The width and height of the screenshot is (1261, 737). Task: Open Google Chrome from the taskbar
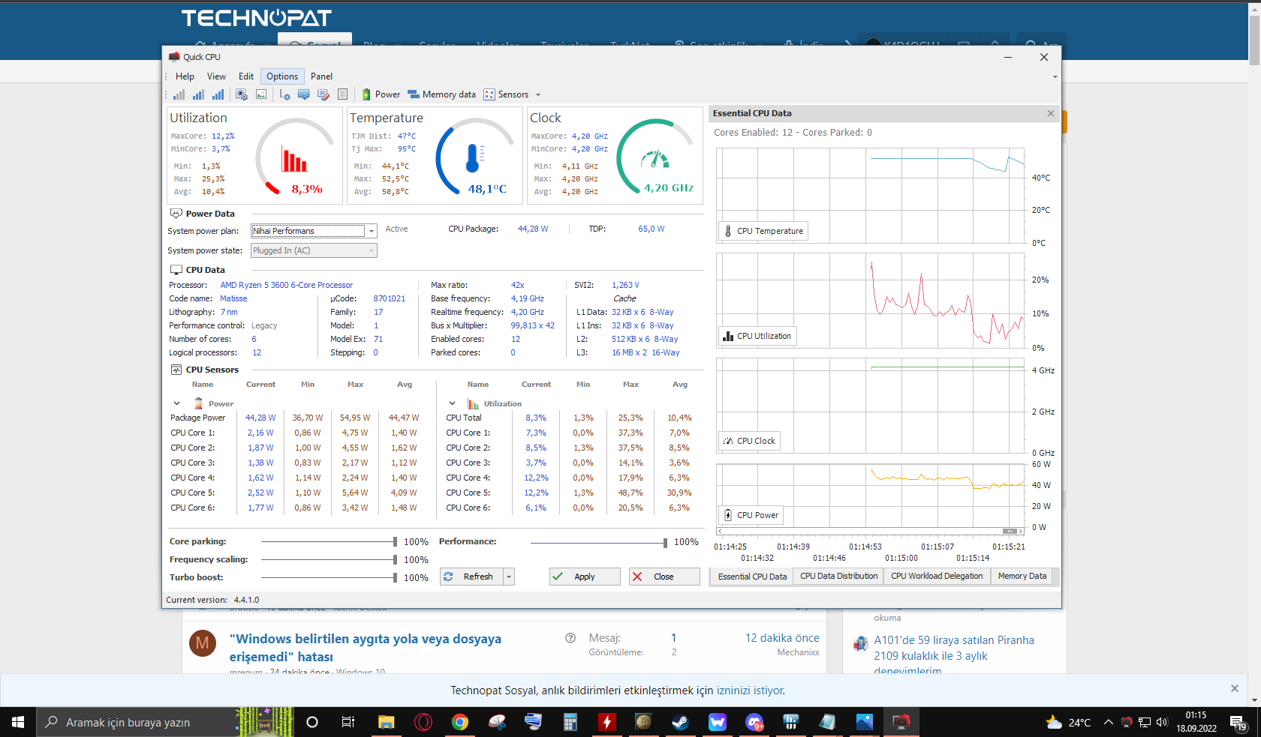click(x=460, y=722)
